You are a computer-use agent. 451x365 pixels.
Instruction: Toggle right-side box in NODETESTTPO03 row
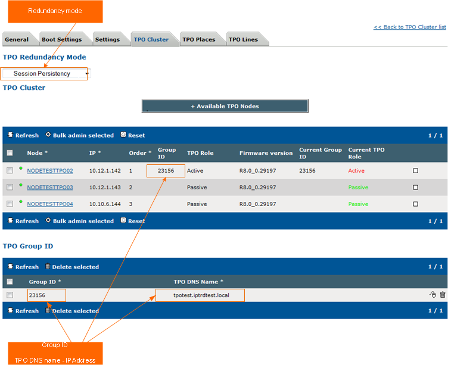(x=415, y=188)
